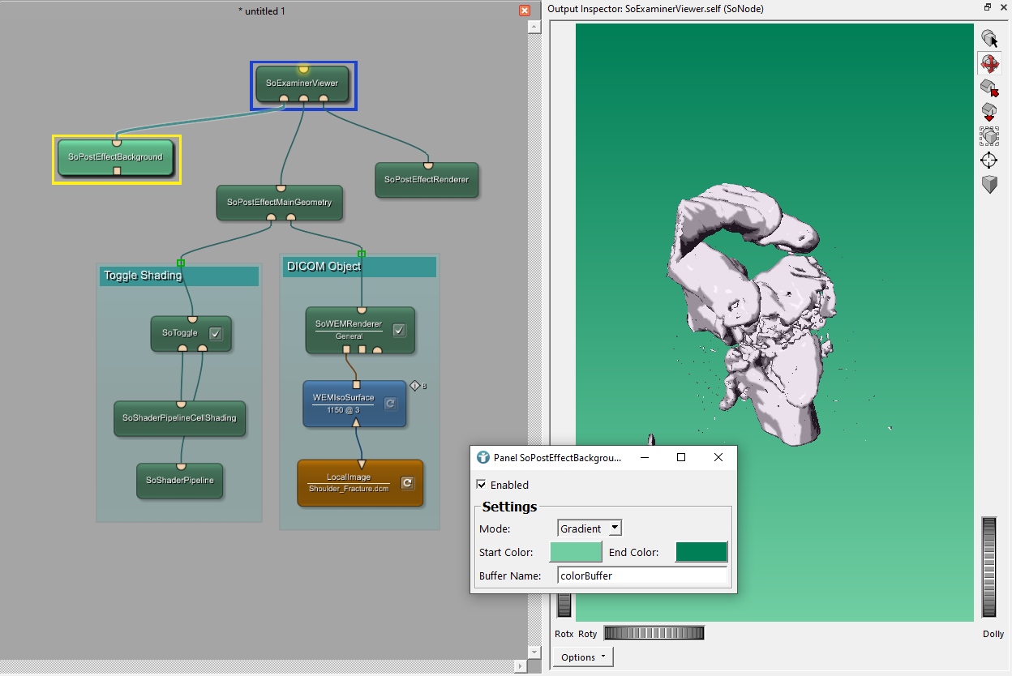This screenshot has height=676, width=1012.
Task: Click the reload icon on LocalImage node
Action: tap(408, 483)
